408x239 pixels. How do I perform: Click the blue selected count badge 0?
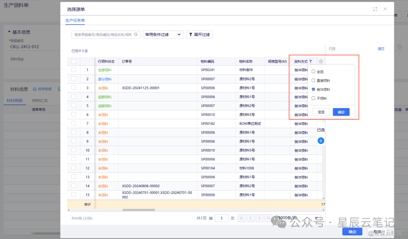[x=321, y=141]
